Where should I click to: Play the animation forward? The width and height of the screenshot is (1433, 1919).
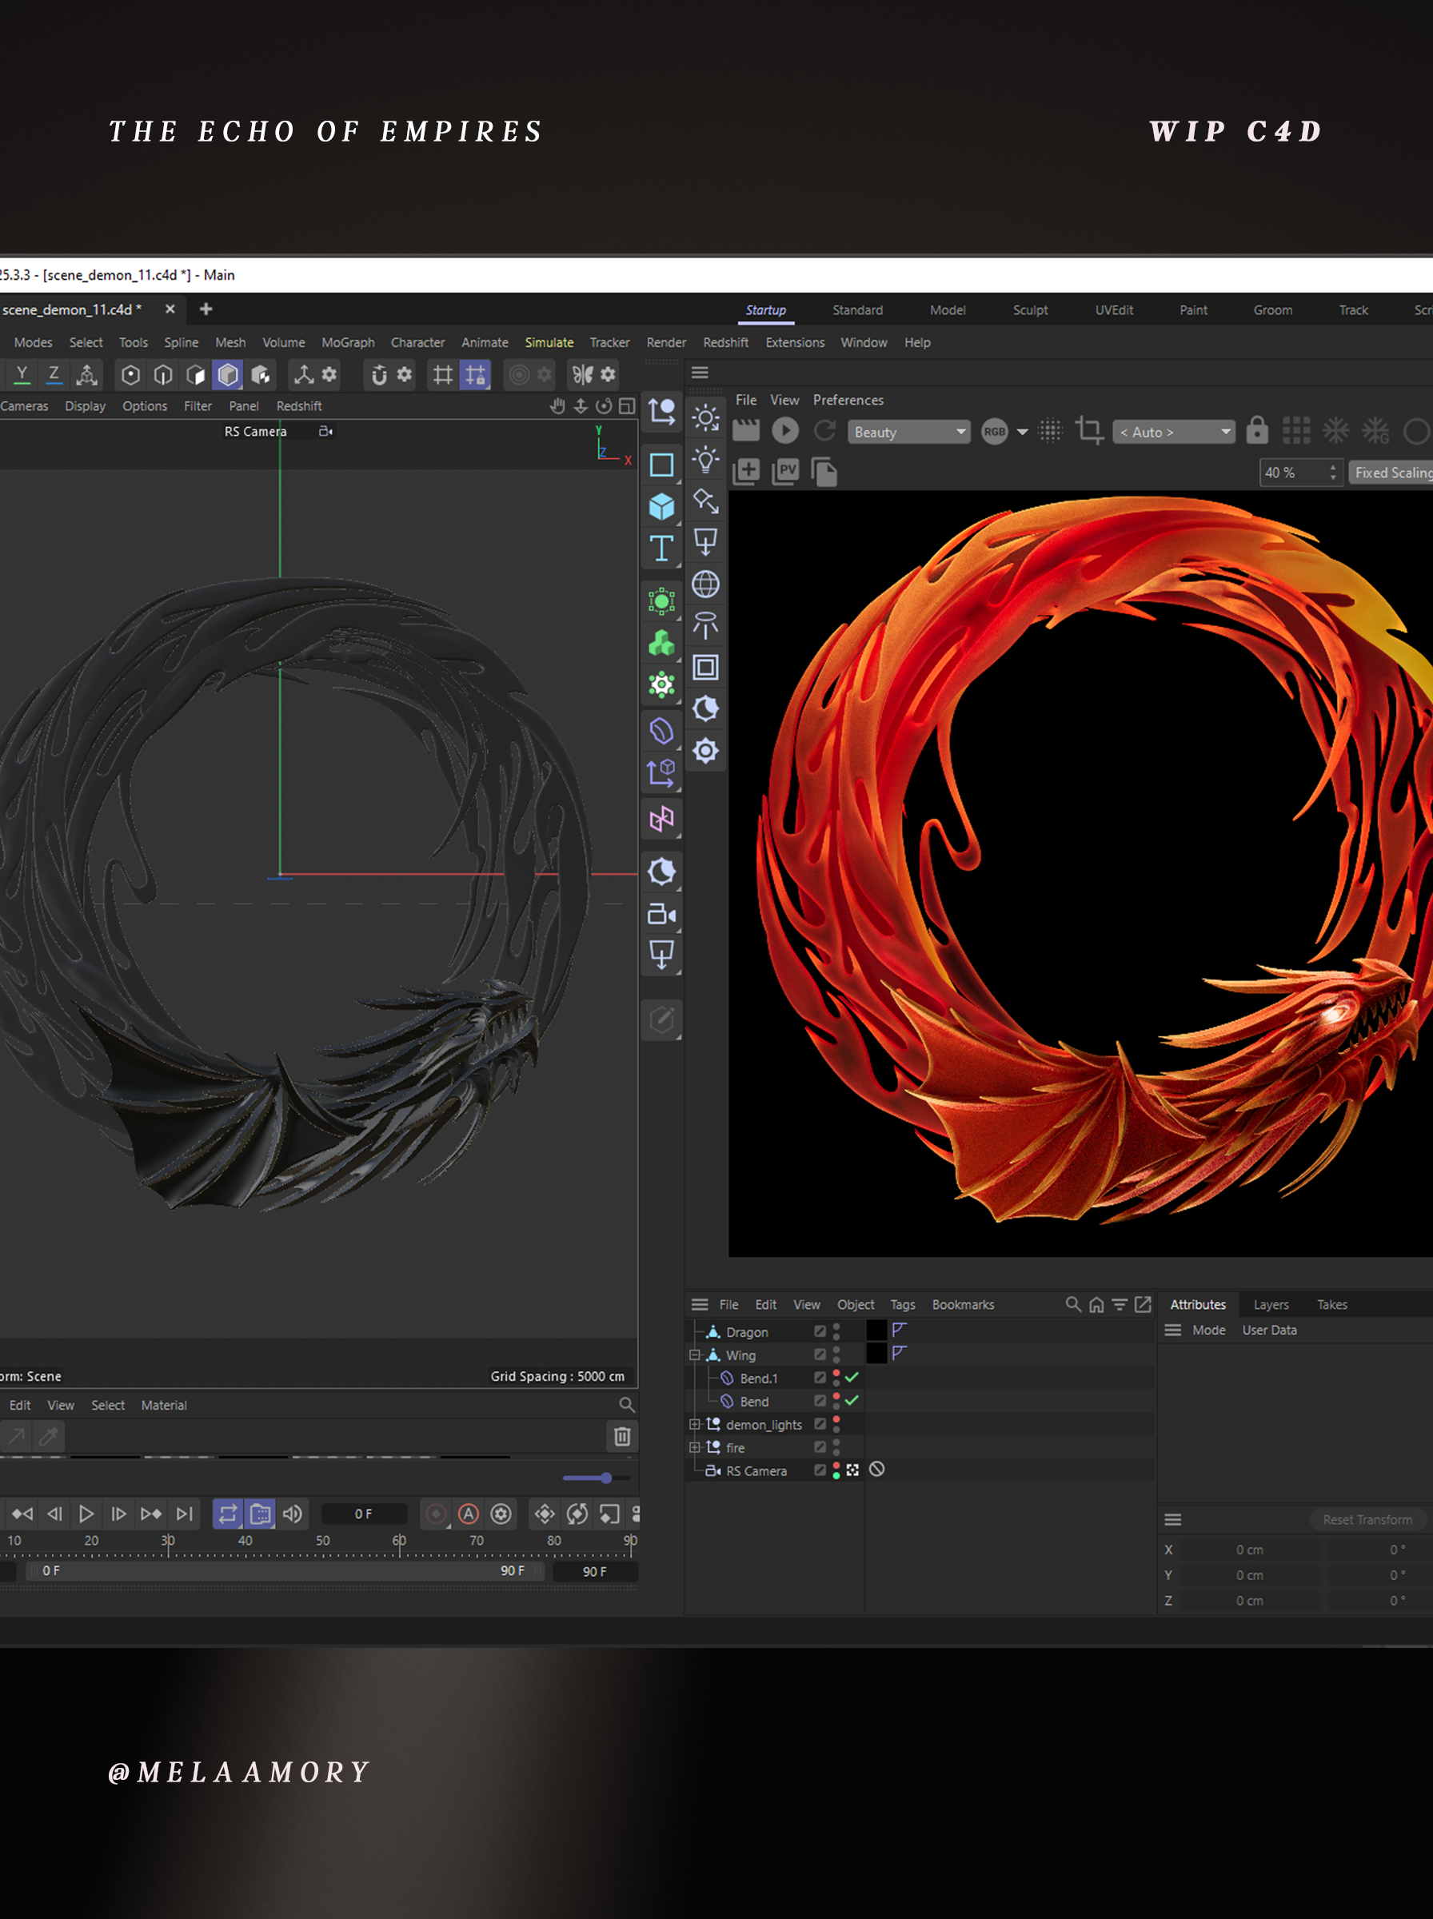pos(86,1514)
